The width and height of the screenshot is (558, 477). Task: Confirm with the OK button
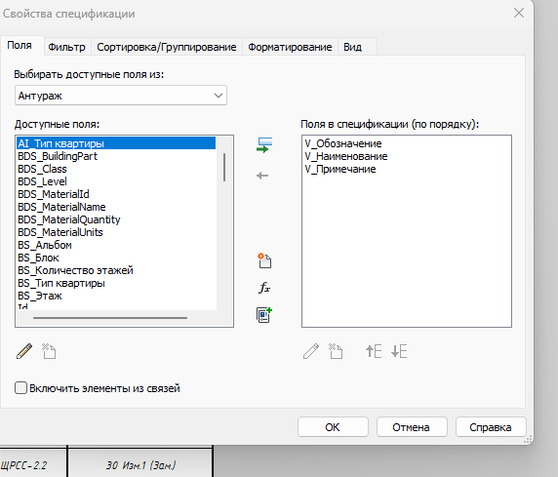(x=333, y=427)
